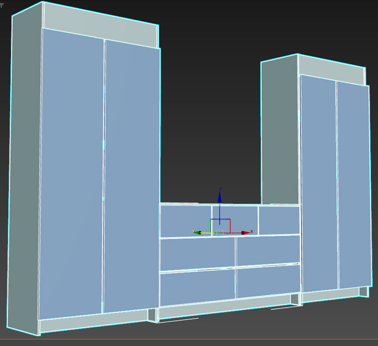This screenshot has height=346, width=378.
Task: Select the green Y-axis arrow of the gizmo
Action: coord(197,232)
